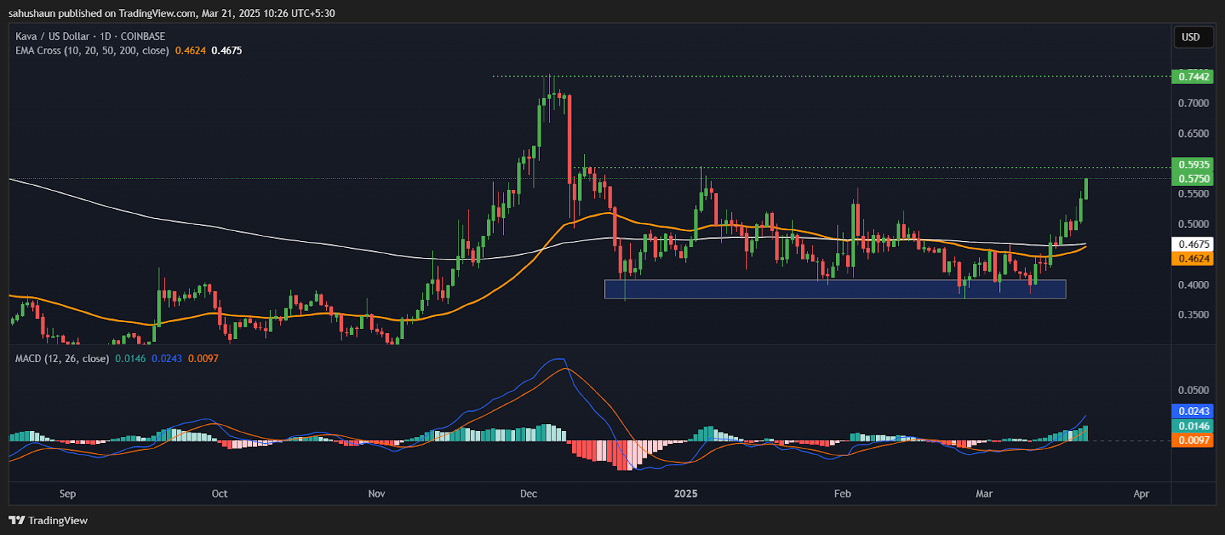This screenshot has height=535, width=1225.
Task: Click the blue 0.0243 MACD axis label
Action: point(1193,411)
